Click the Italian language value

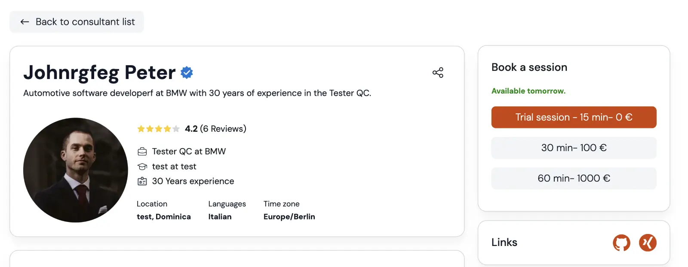click(220, 217)
